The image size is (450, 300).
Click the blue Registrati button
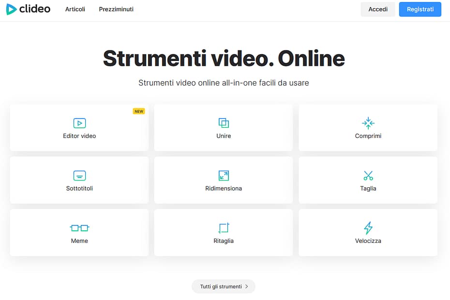[420, 9]
